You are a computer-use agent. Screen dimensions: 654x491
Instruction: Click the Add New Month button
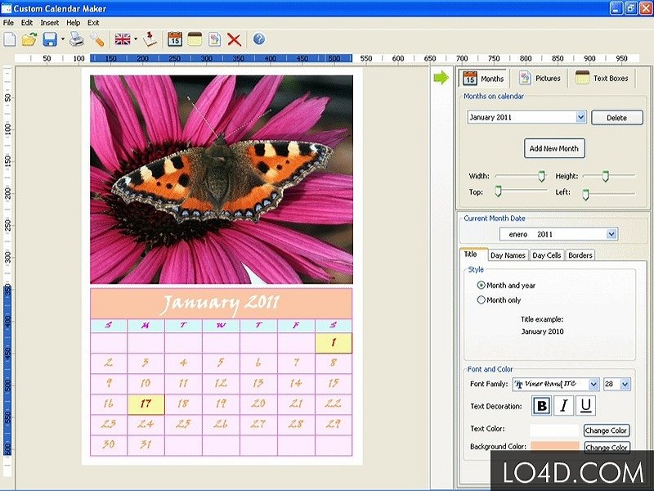pyautogui.click(x=554, y=148)
